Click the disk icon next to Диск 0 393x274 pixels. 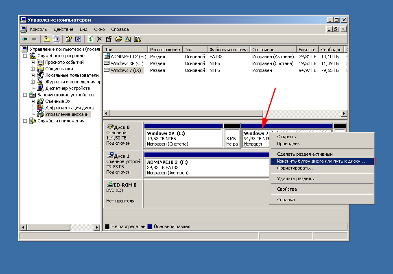coord(110,127)
